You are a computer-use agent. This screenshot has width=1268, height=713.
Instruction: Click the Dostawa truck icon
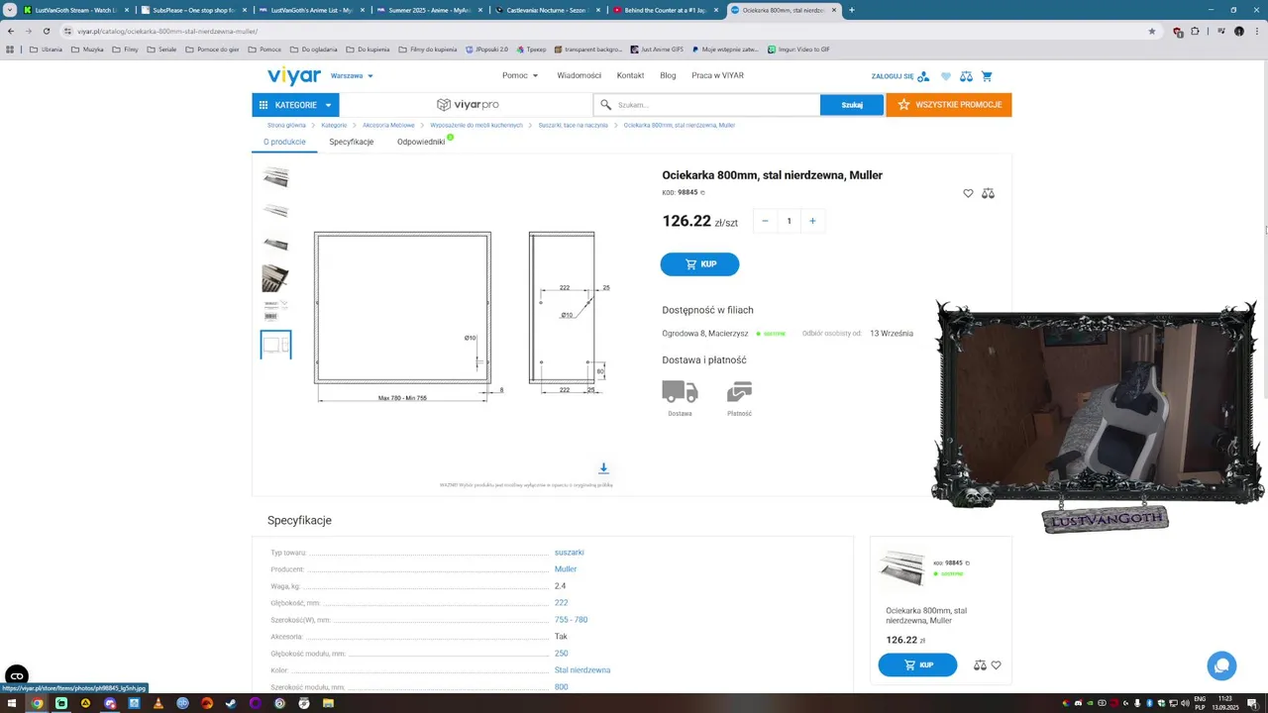click(680, 391)
